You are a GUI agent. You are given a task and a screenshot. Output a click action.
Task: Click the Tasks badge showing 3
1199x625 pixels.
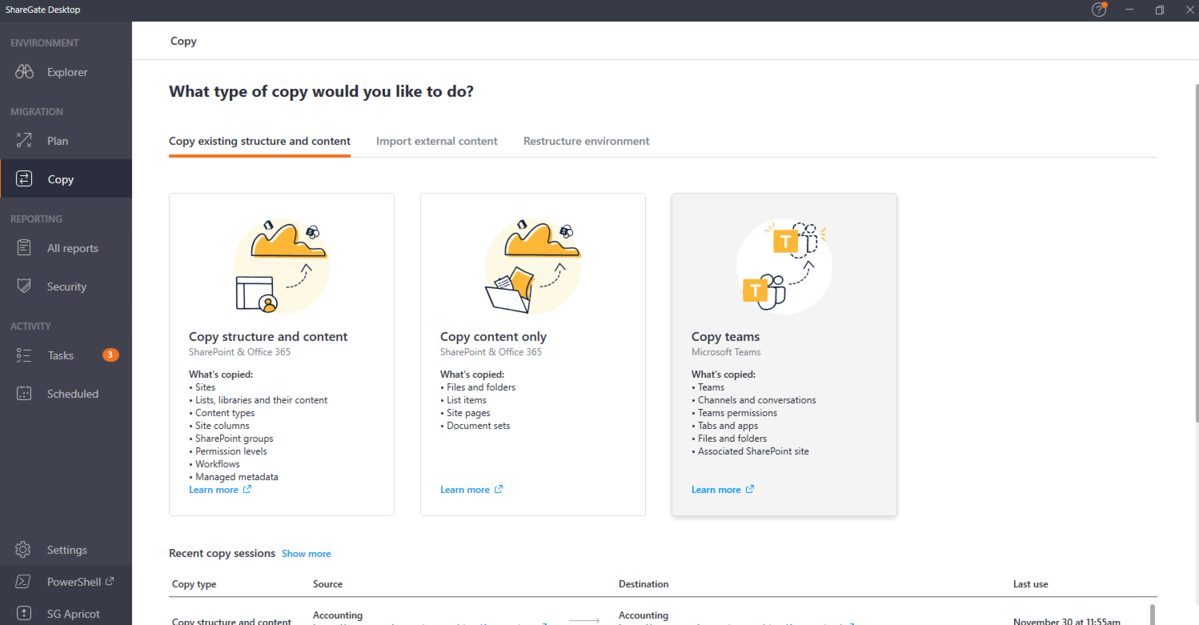(x=110, y=355)
